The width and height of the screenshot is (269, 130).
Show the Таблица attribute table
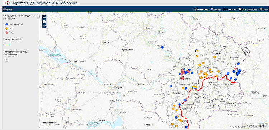point(253,9)
